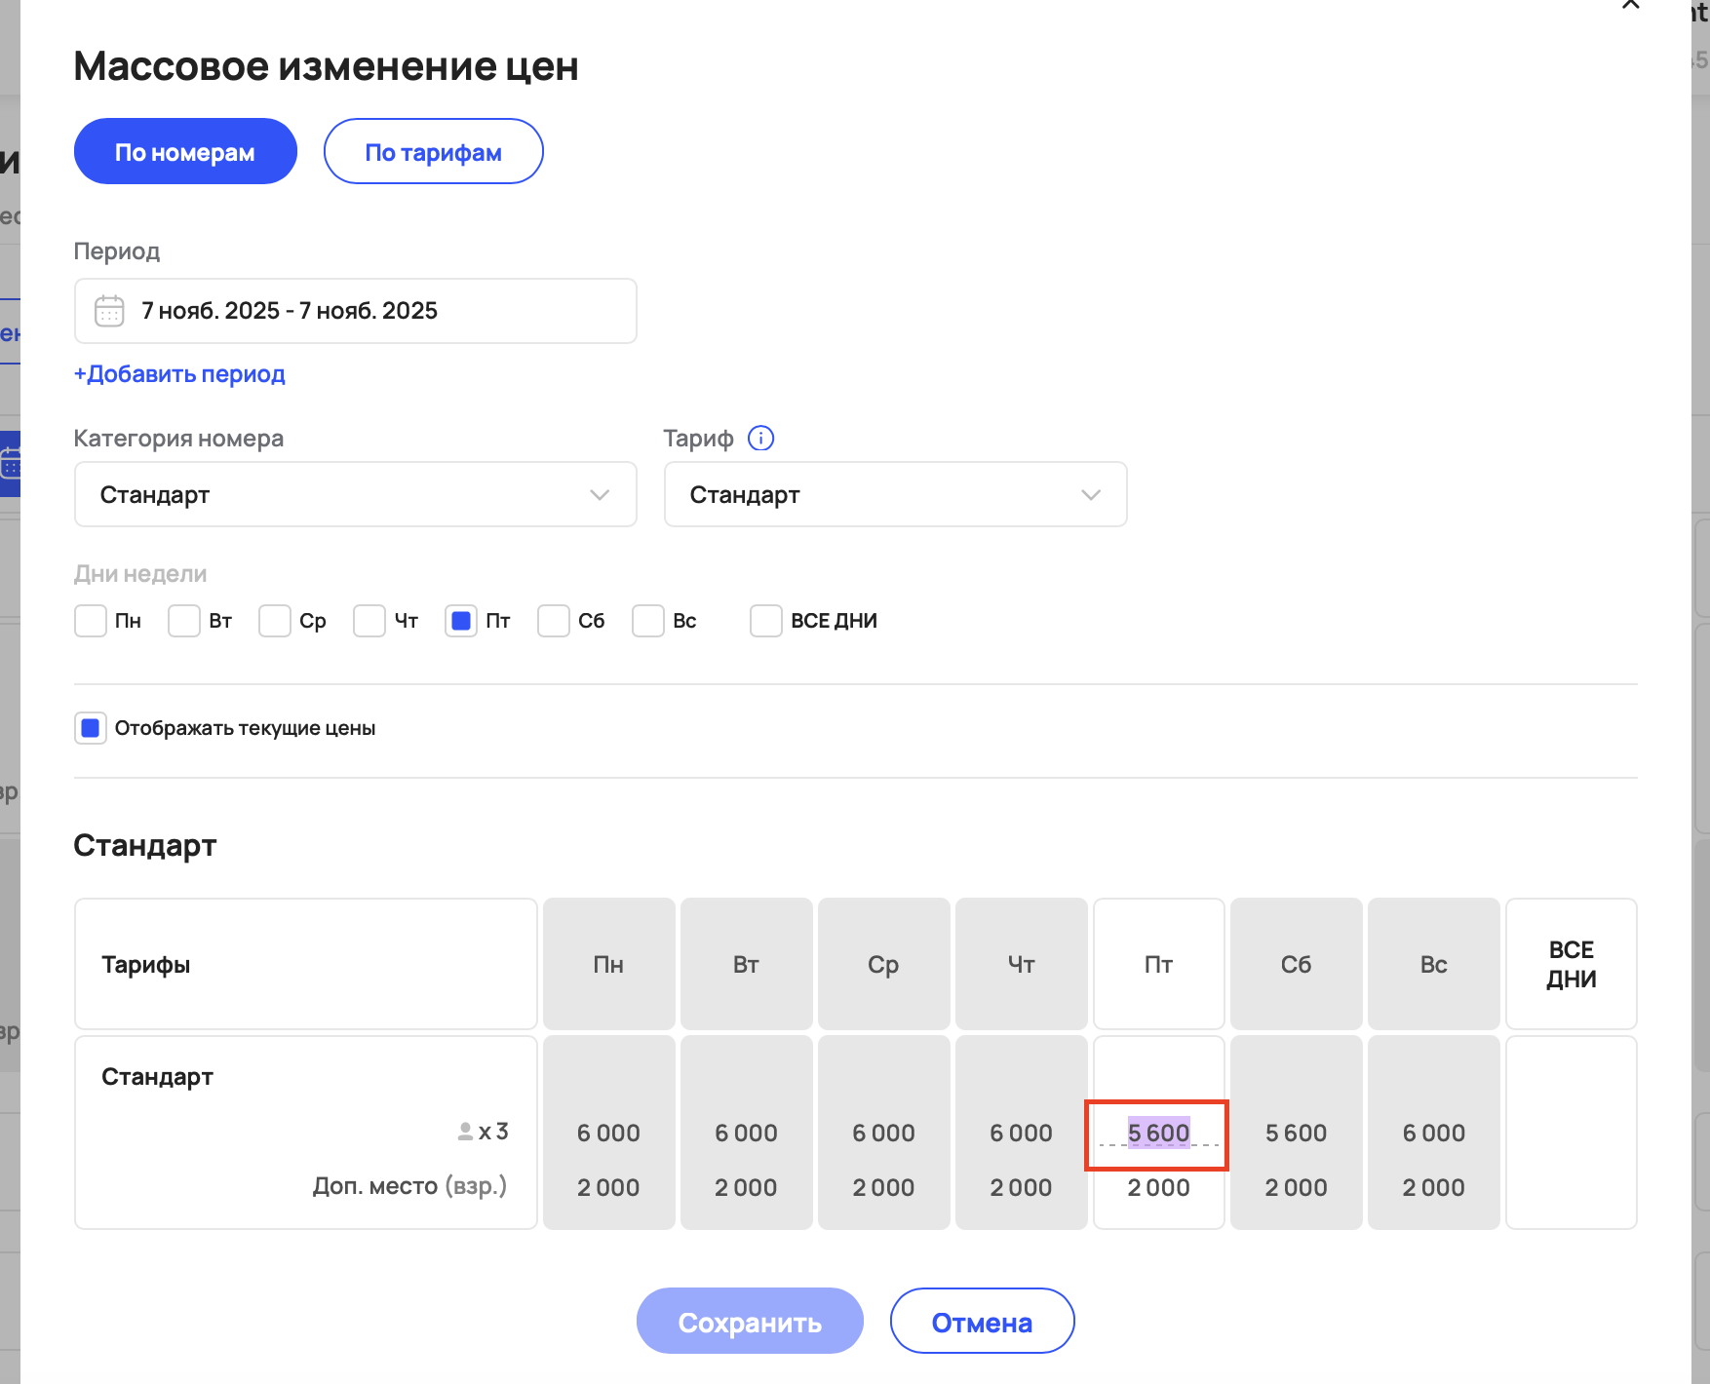
Task: Click the Friday 5 600 price input
Action: point(1158,1134)
